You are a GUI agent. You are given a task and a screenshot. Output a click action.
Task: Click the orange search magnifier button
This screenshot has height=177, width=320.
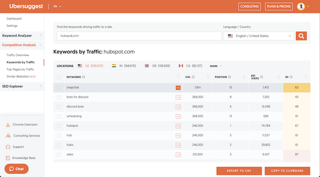pos(301,36)
